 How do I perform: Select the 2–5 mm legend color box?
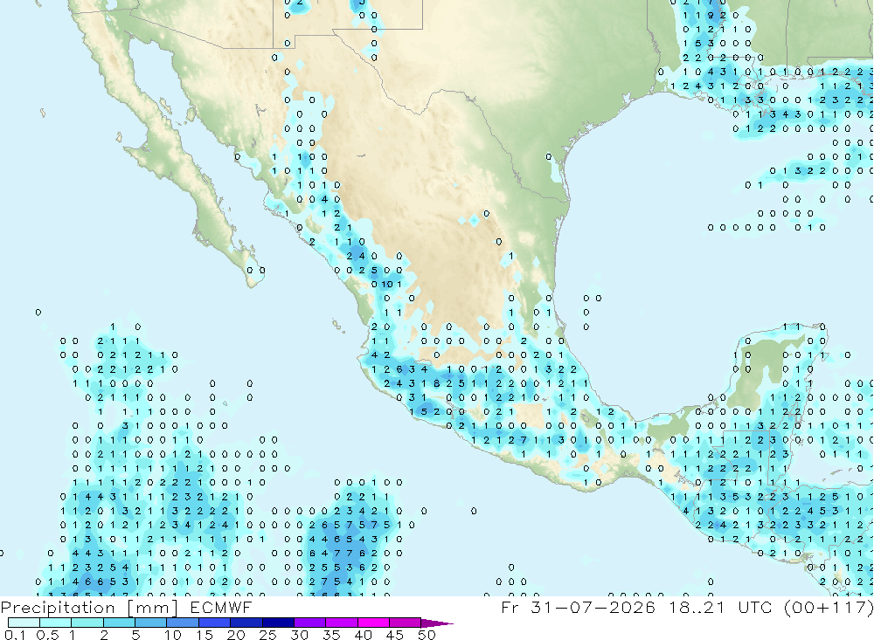[119, 623]
